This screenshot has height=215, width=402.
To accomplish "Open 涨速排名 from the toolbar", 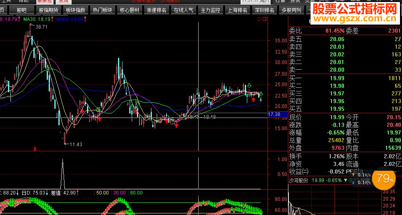I will (156, 10).
